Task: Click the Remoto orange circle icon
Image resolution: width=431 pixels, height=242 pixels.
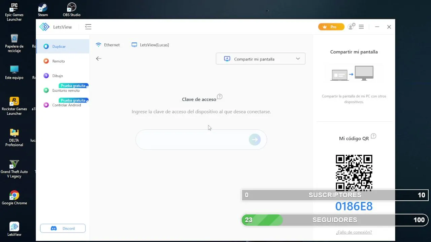Action: 46,61
